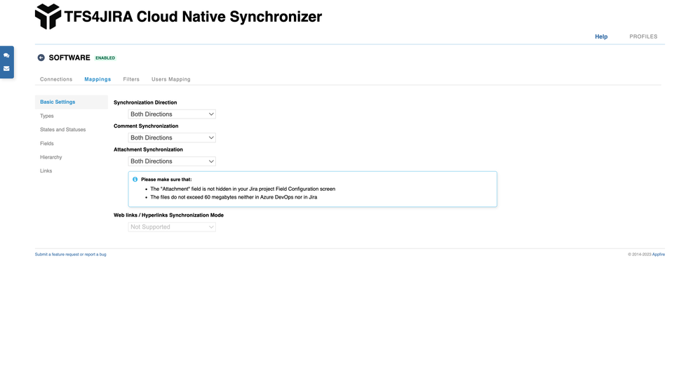Click the ENABLED status badge
This screenshot has height=390, width=700.
[105, 58]
